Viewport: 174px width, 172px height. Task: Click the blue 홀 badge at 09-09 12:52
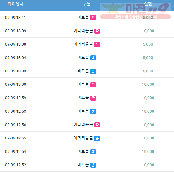point(93,165)
